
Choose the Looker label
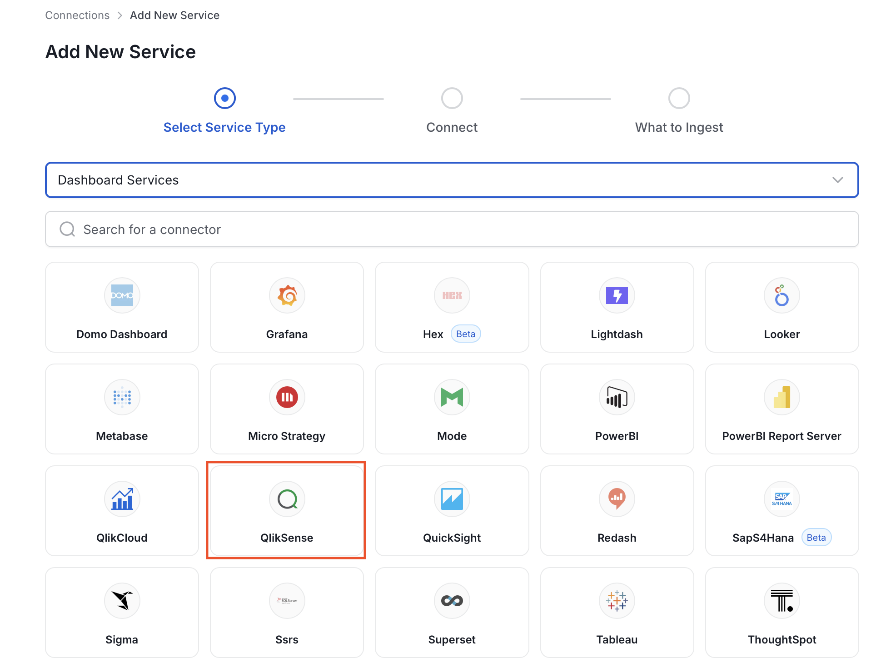click(782, 334)
